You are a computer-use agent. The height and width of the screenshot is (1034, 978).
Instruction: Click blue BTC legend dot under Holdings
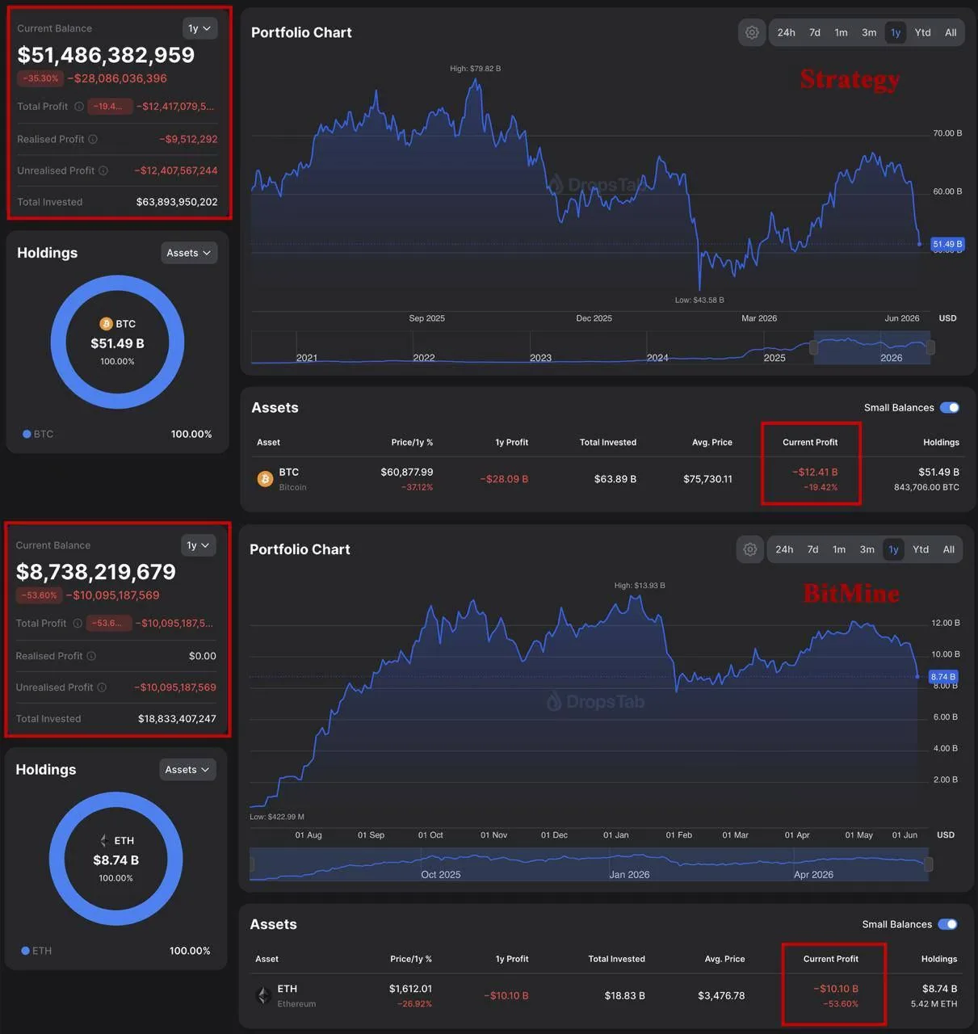click(x=27, y=434)
